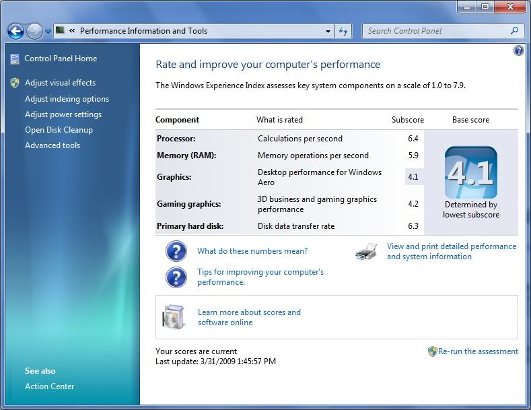Click the Gaming graphics subscore 4.2
531x410 pixels.
coord(413,204)
